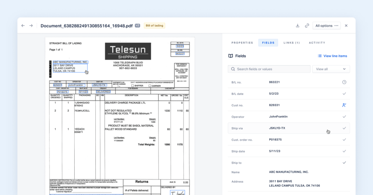Click the list icon beside View line items
This screenshot has width=373, height=195.
pos(320,56)
